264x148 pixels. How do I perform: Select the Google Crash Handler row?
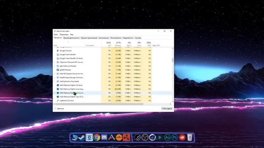pyautogui.click(x=112, y=55)
